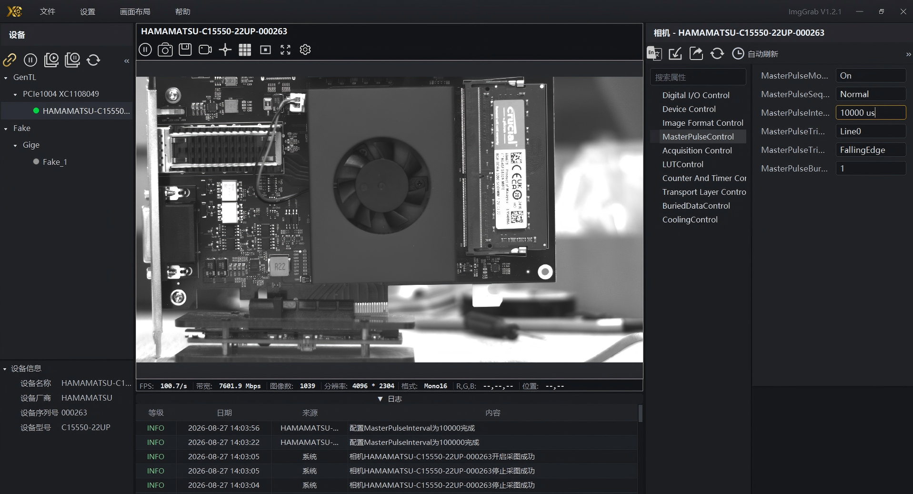The height and width of the screenshot is (494, 913).
Task: Start video recording
Action: tap(205, 50)
